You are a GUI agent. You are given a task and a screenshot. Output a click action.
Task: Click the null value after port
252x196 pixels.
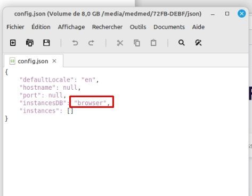click(55, 96)
